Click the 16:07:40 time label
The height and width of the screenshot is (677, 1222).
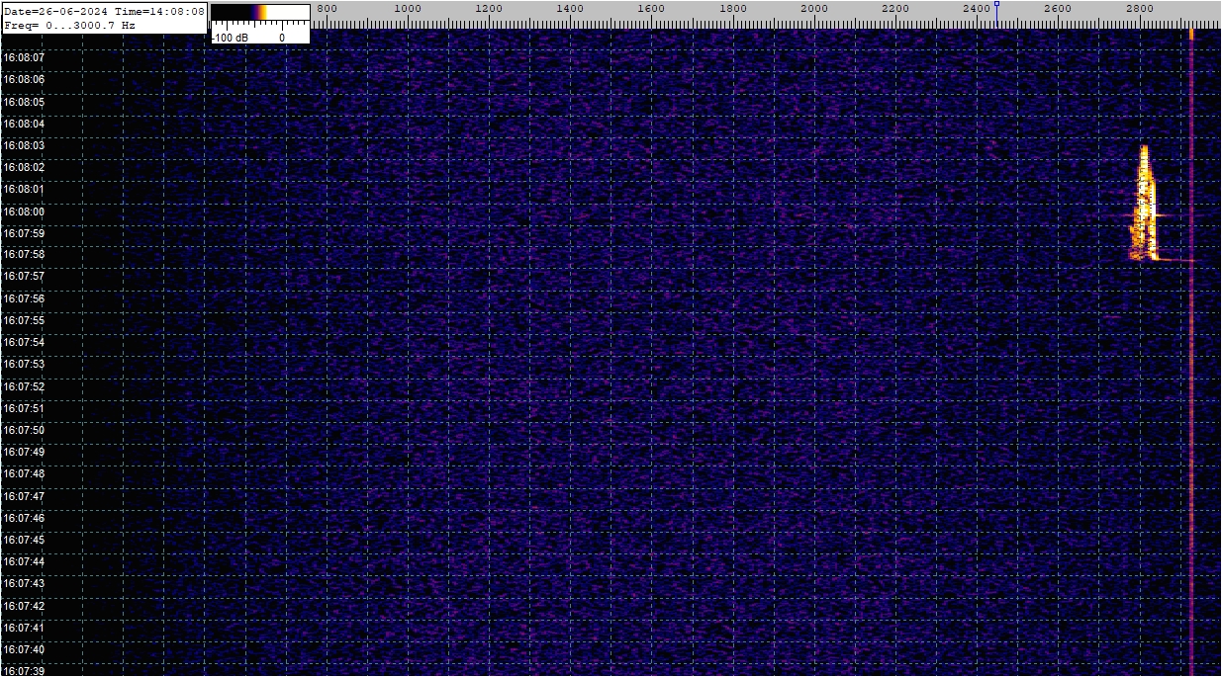click(x=24, y=649)
